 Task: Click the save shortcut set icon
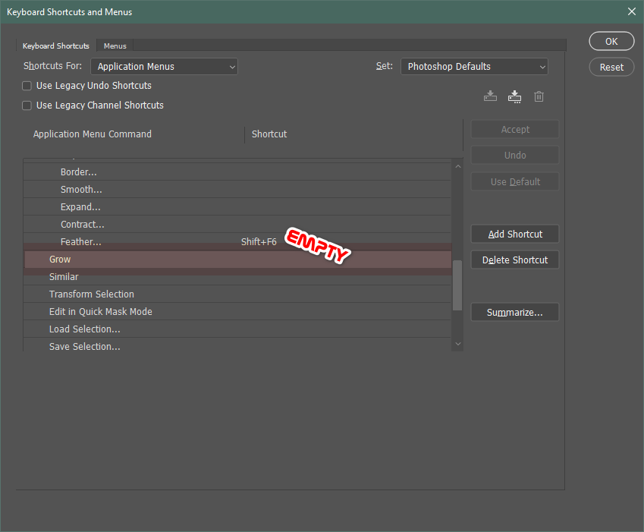point(490,96)
